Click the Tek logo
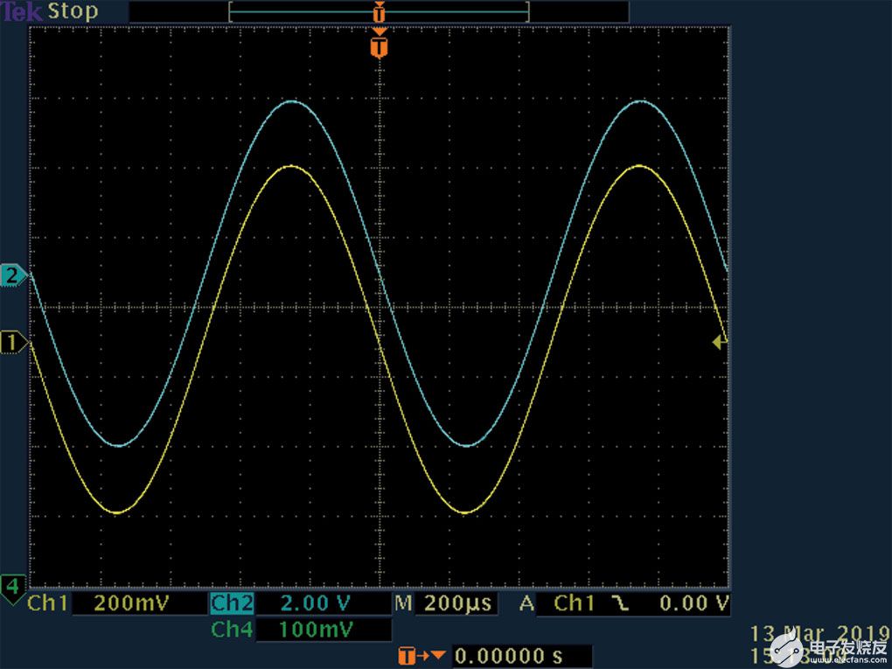 (x=22, y=11)
